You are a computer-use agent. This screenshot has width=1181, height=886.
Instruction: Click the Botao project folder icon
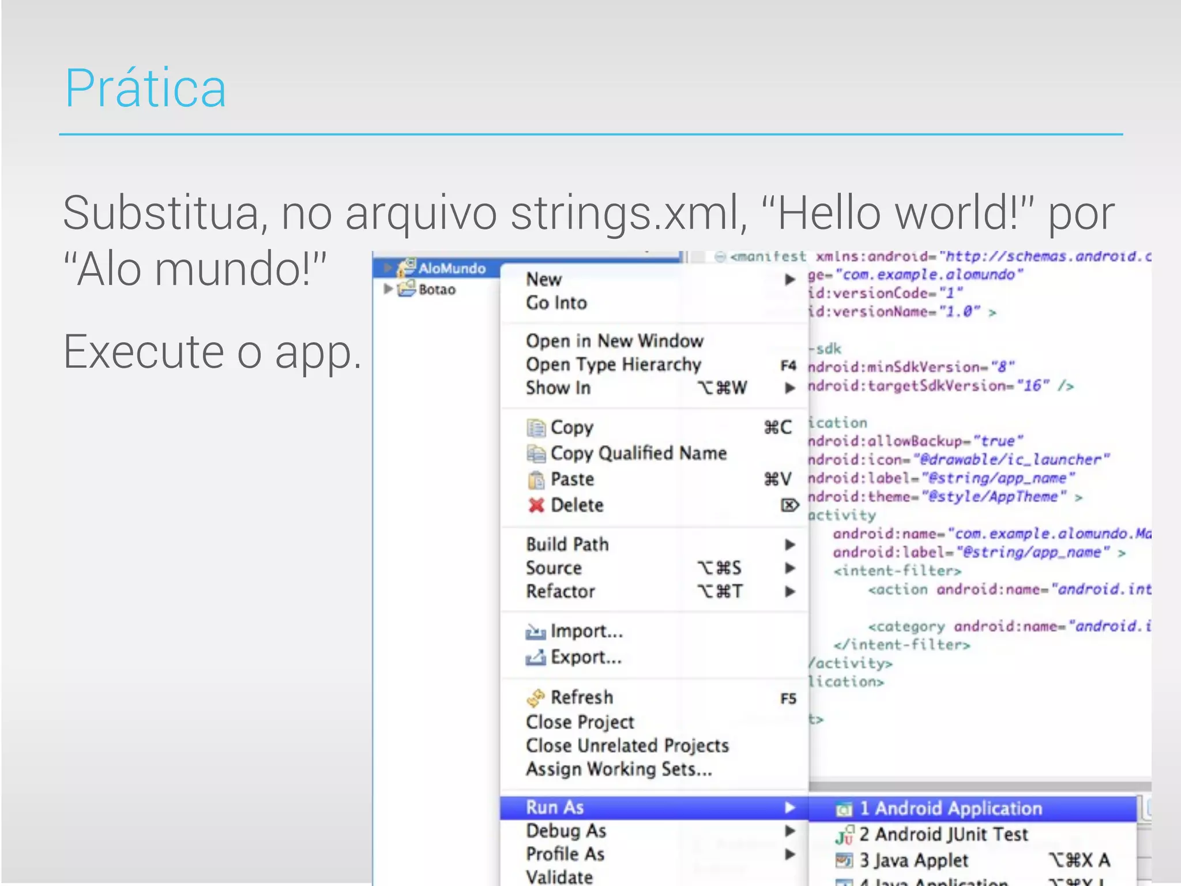[407, 288]
